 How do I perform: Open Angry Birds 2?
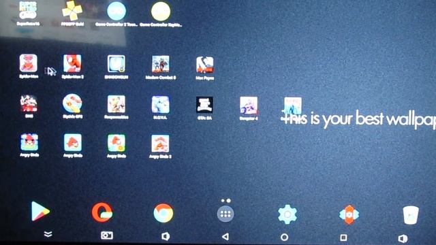tap(160, 144)
